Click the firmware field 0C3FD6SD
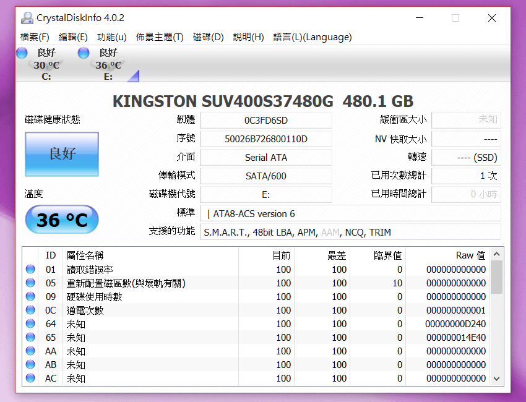The image size is (526, 402). [x=266, y=120]
